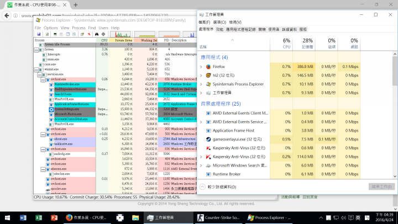Show hidden tray icons chevron
Image resolution: width=398 pixels, height=224 pixels.
[321, 218]
